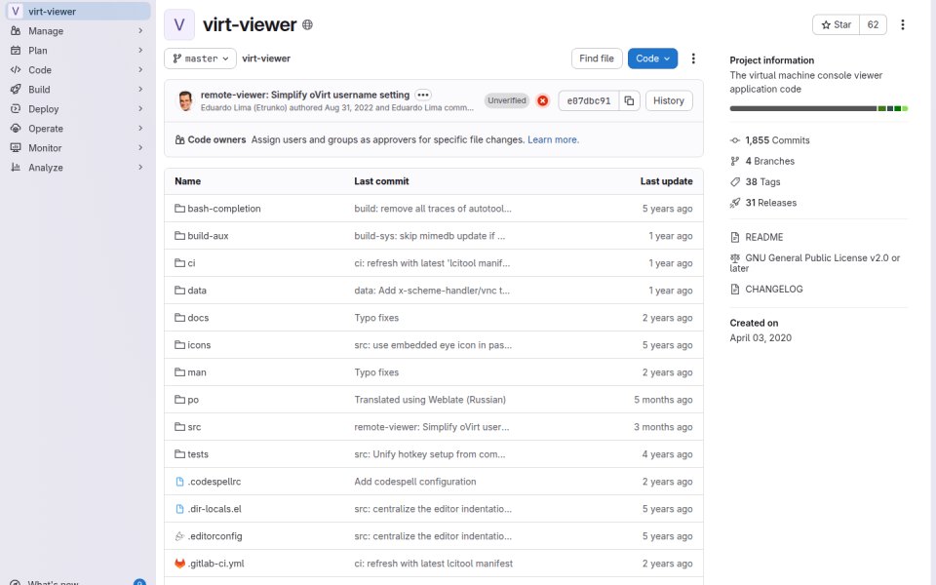Click the Find file button
The image size is (936, 585).
click(x=597, y=58)
